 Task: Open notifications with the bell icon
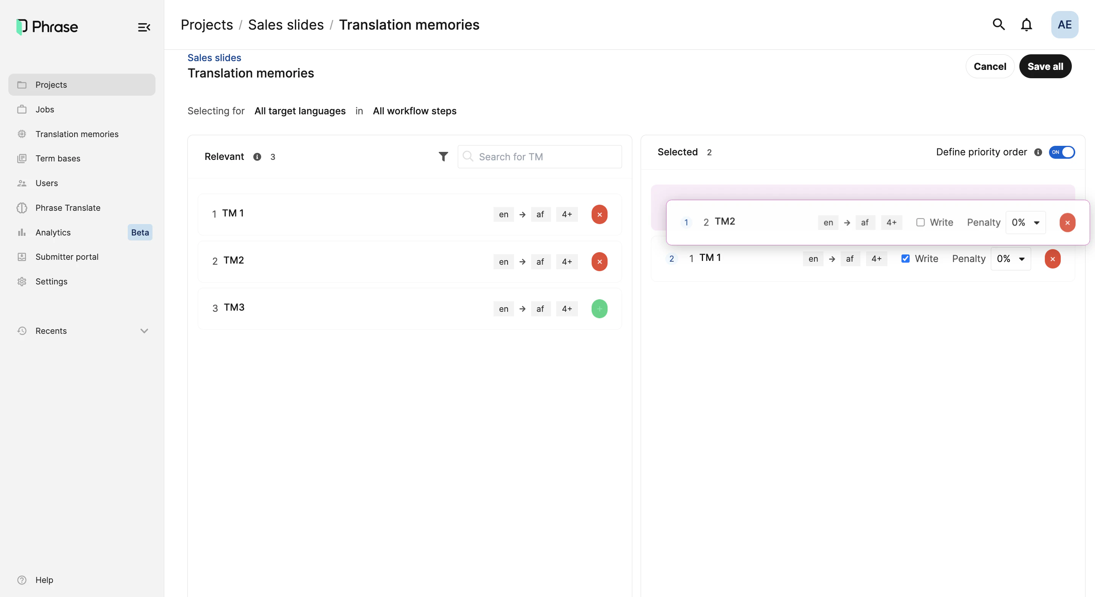point(1027,24)
